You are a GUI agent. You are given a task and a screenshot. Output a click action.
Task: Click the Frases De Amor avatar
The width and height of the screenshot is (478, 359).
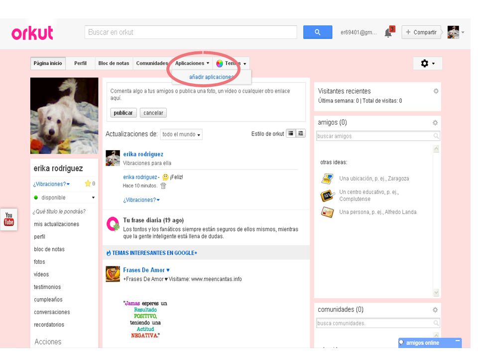coord(113,274)
